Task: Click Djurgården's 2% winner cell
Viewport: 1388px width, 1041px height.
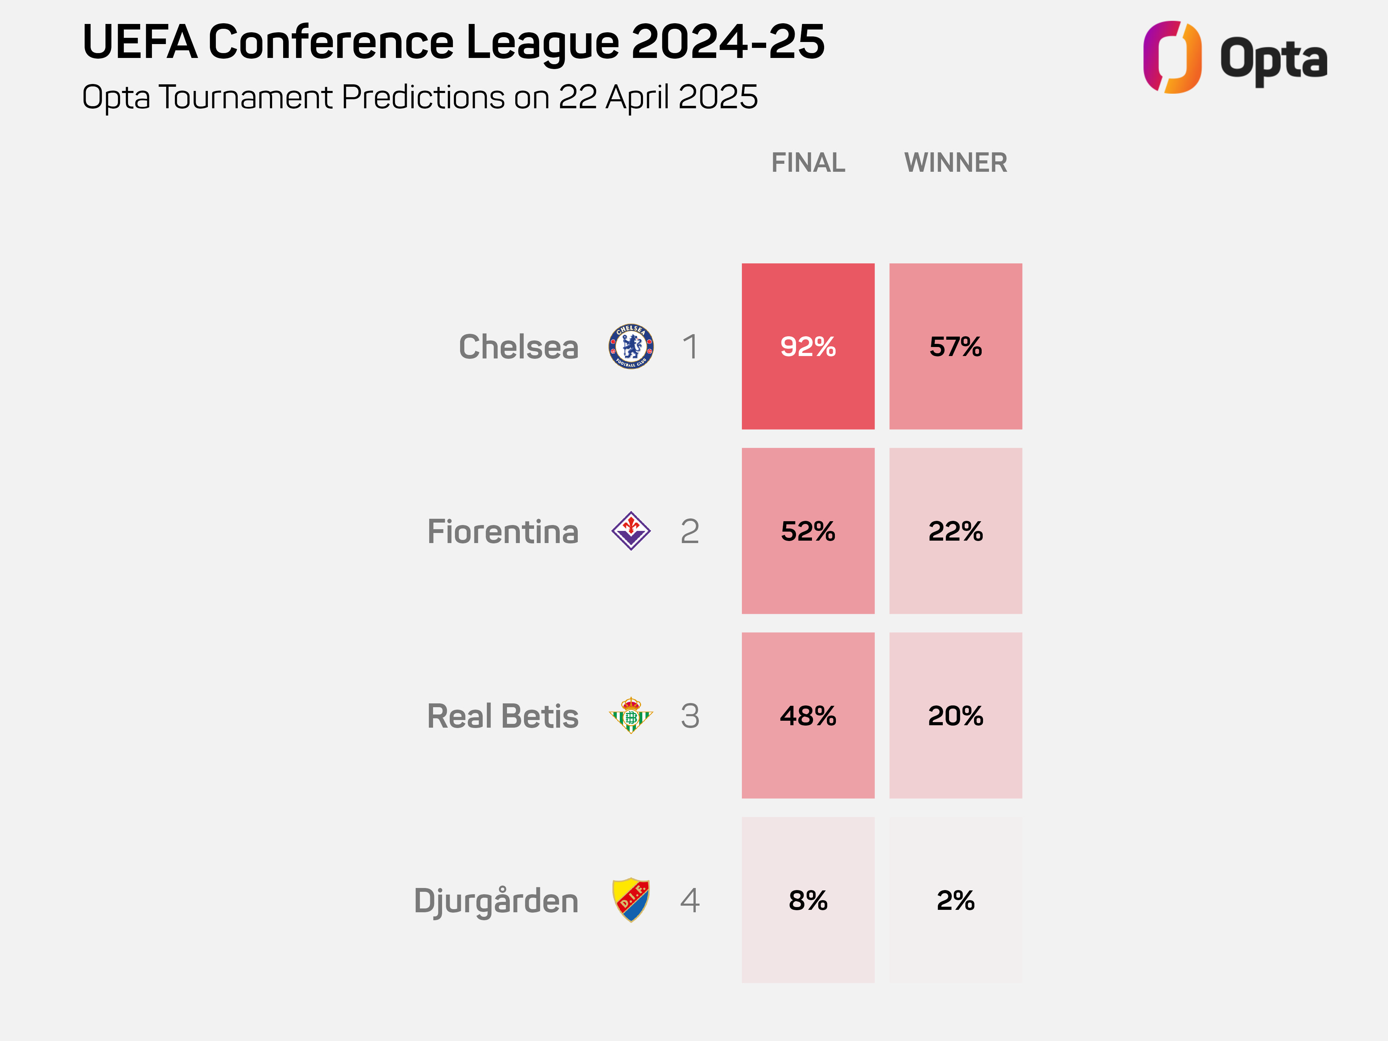Action: coord(955,900)
